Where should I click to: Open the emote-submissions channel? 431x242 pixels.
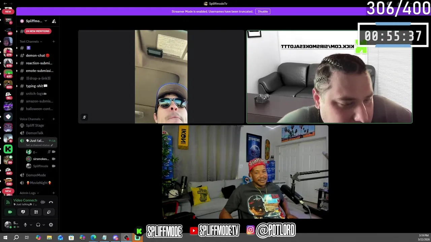(x=37, y=71)
